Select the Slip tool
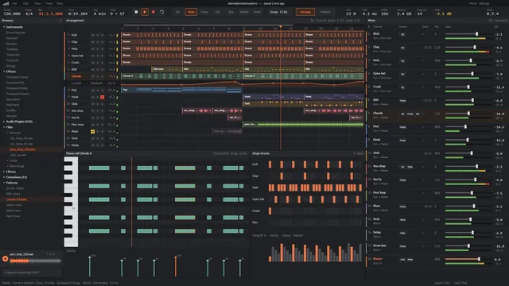The width and height of the screenshot is (509, 286). tap(231, 12)
